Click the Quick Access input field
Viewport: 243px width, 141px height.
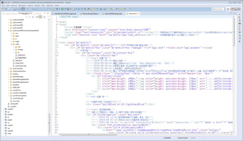[218, 9]
